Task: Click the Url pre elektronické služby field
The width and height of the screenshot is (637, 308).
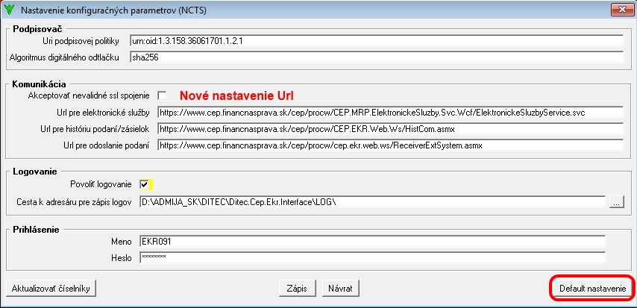Action: pos(390,112)
